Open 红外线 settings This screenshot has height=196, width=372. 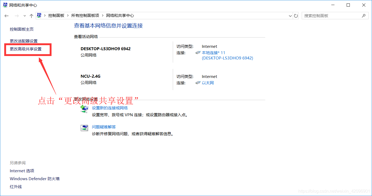coord(15,186)
